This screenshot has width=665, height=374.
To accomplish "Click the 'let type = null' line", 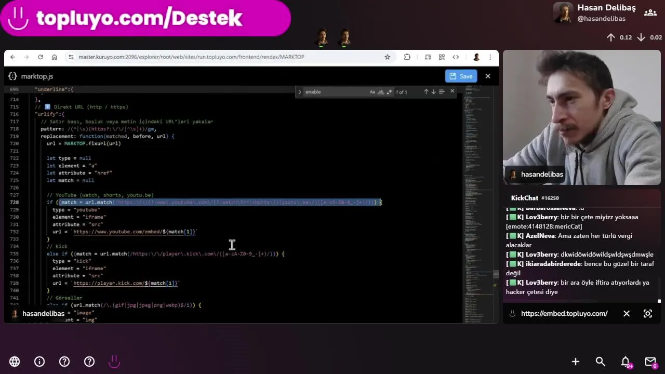I will 69,158.
